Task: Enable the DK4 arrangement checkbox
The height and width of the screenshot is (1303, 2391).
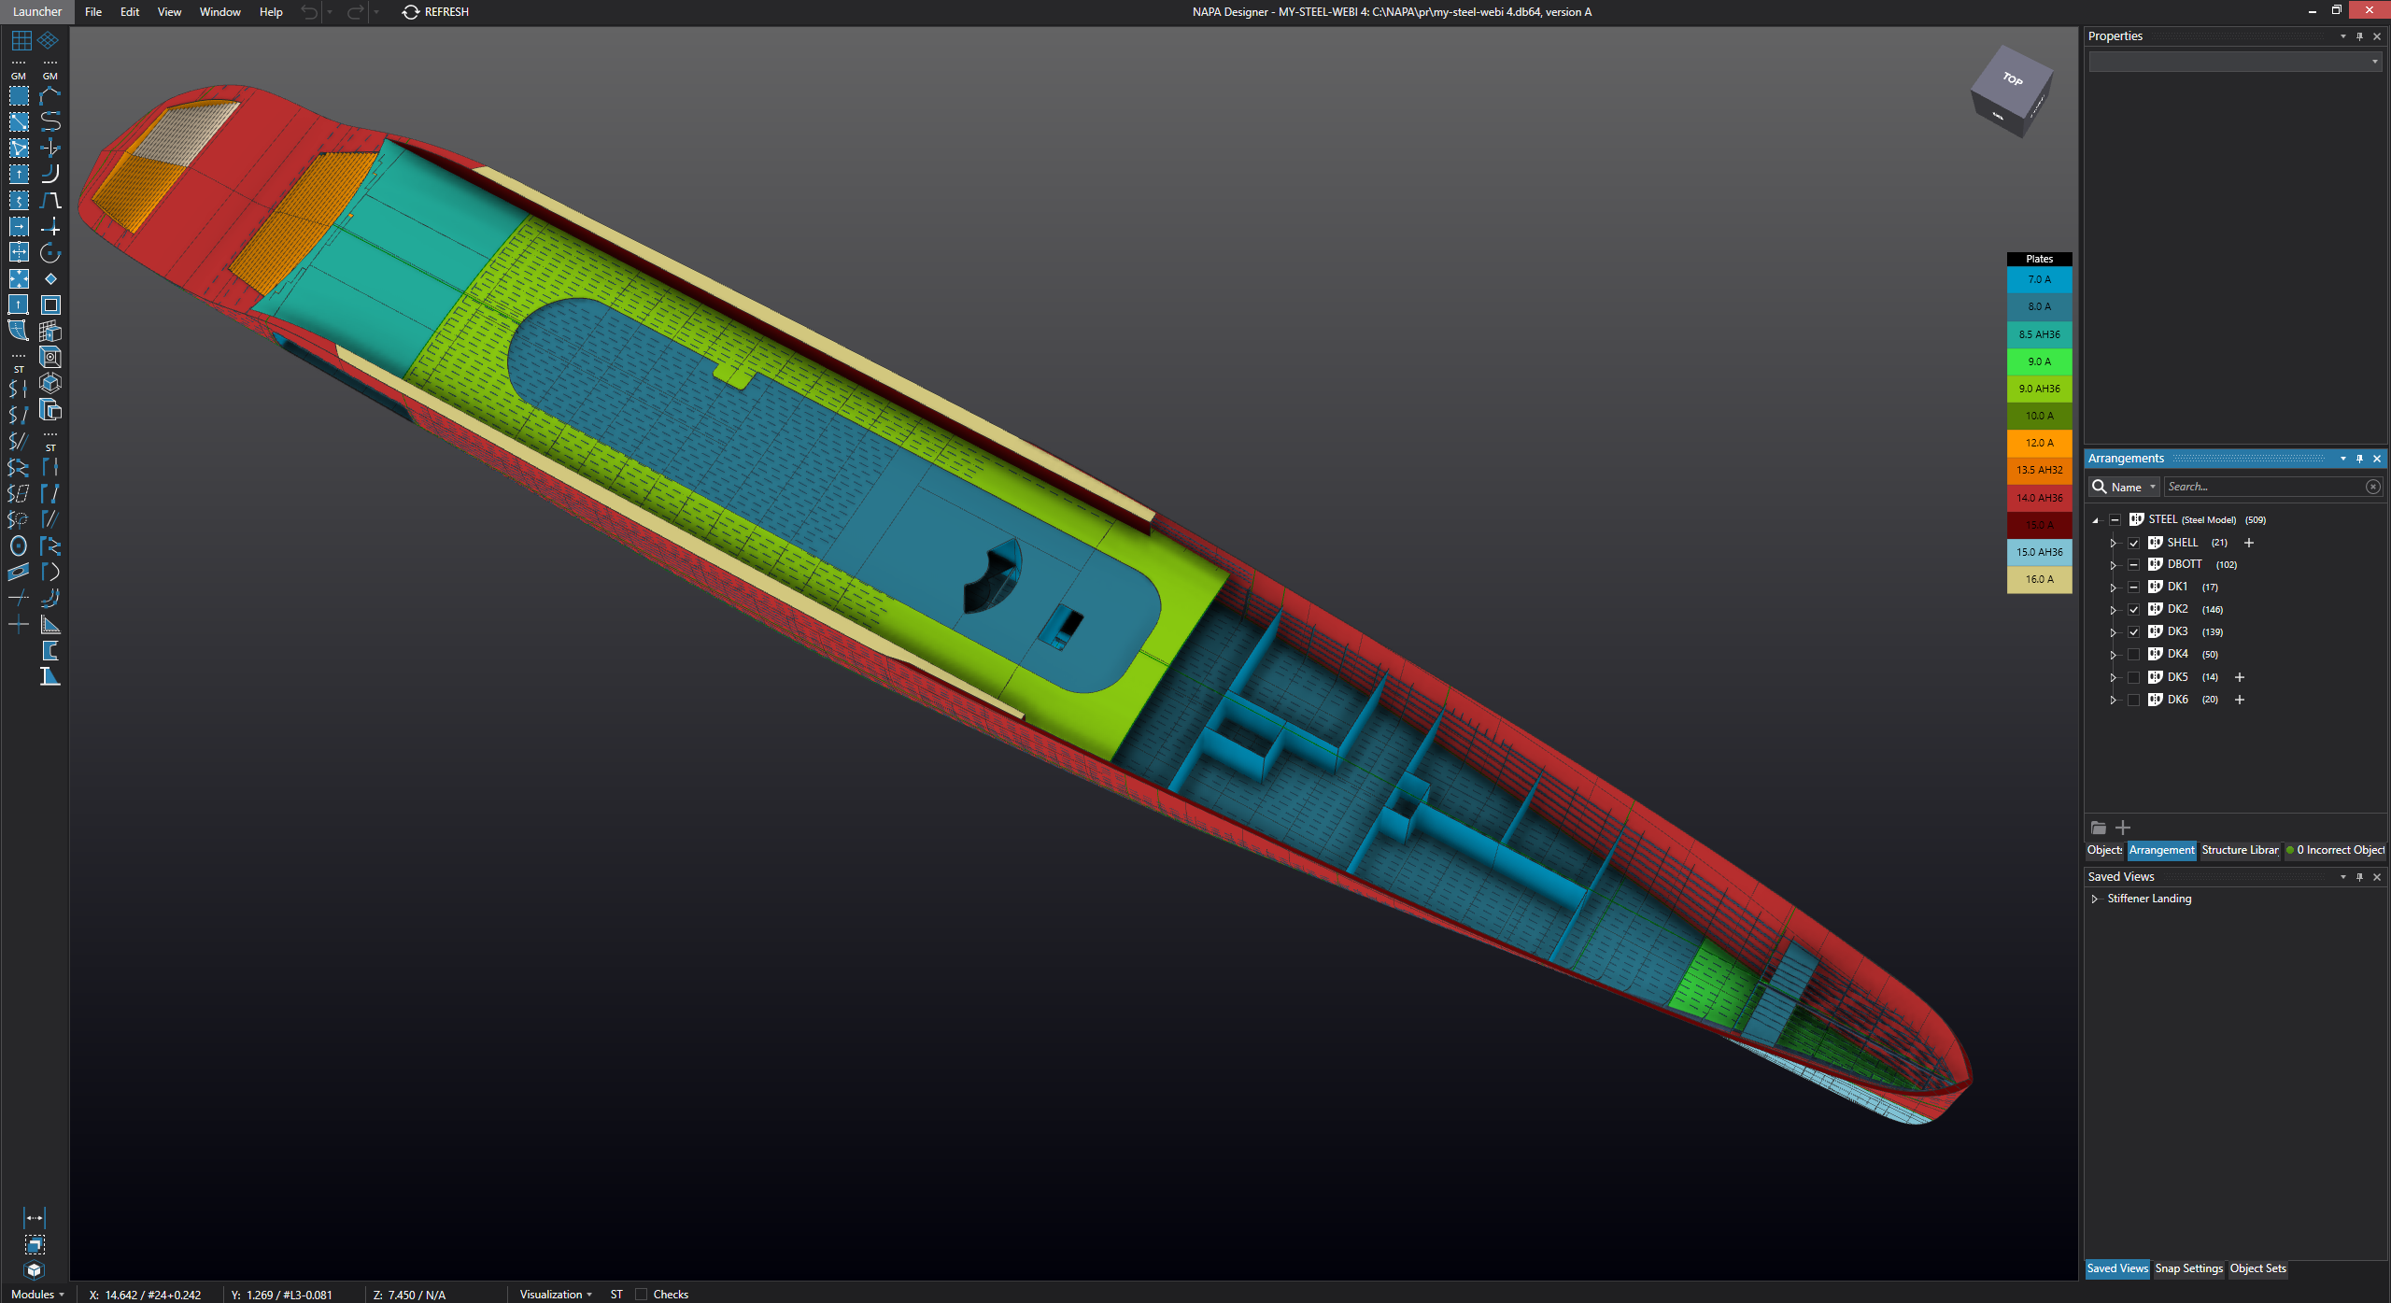Action: pos(2133,655)
